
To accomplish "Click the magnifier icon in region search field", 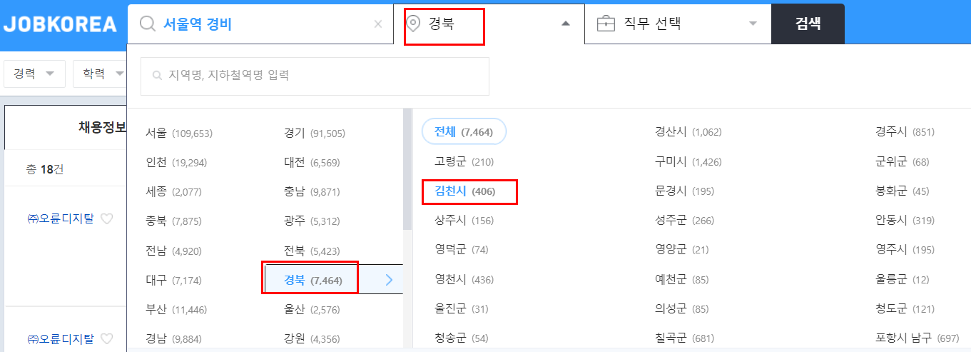I will [x=158, y=75].
